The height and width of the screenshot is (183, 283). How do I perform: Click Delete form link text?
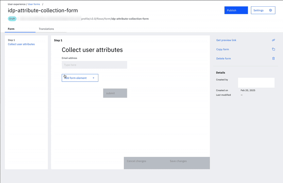coord(224,58)
